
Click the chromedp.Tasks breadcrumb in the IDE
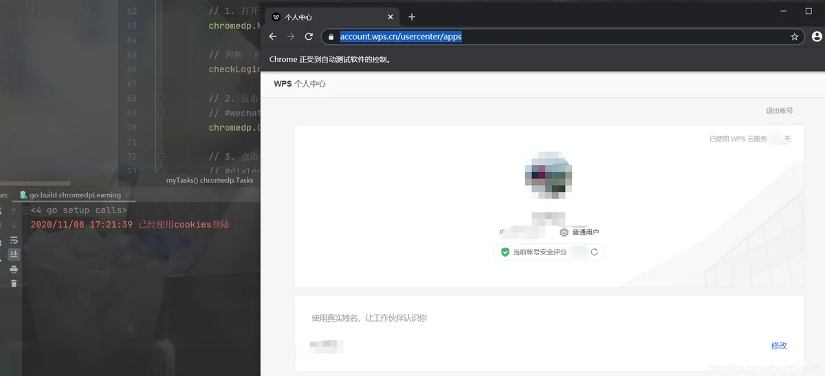point(227,180)
